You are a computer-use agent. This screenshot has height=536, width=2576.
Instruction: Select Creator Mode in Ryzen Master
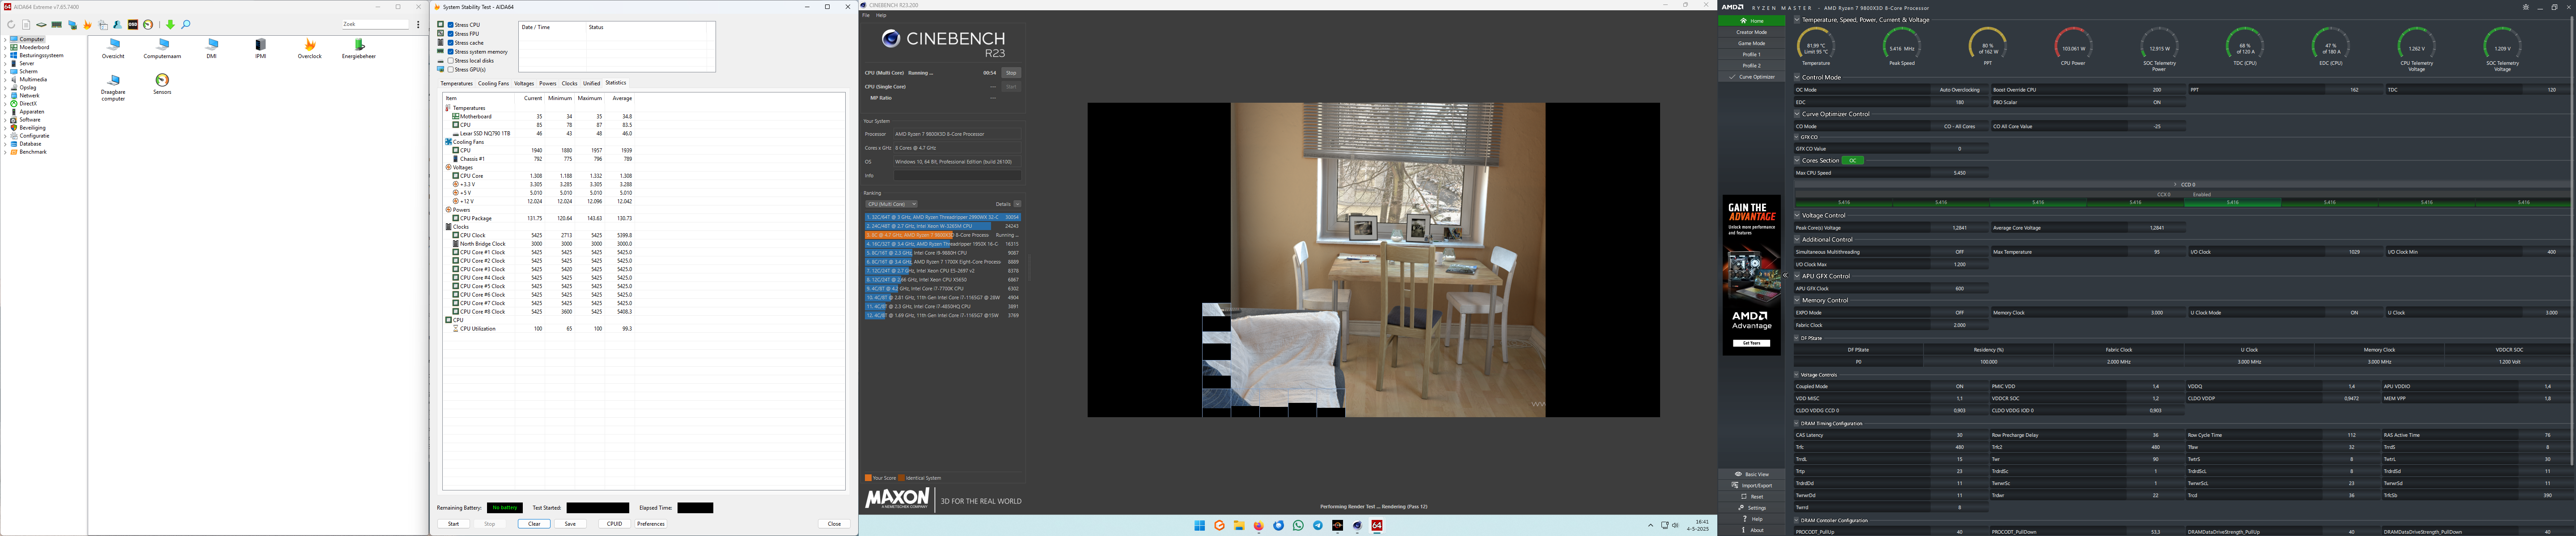[x=1752, y=33]
